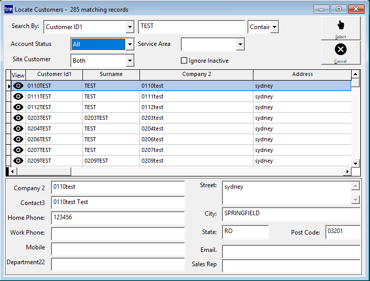Click the app icon in title bar
The image size is (370, 281).
click(x=8, y=9)
